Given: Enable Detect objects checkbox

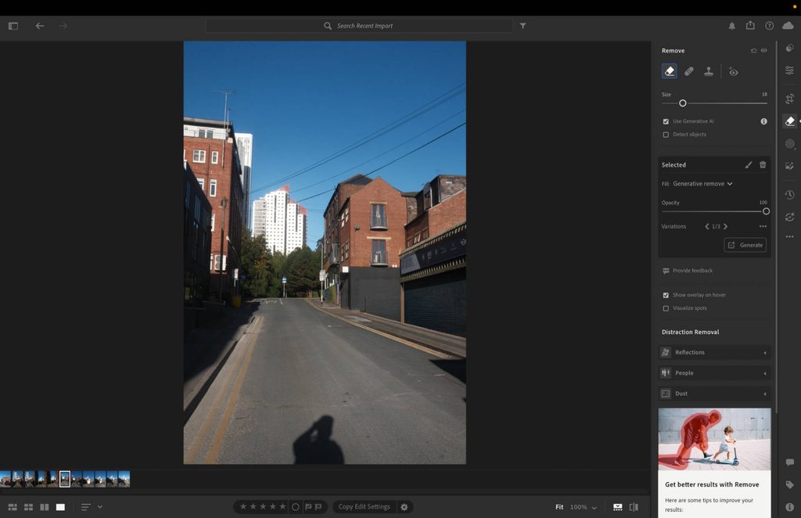Looking at the screenshot, I should pos(666,135).
